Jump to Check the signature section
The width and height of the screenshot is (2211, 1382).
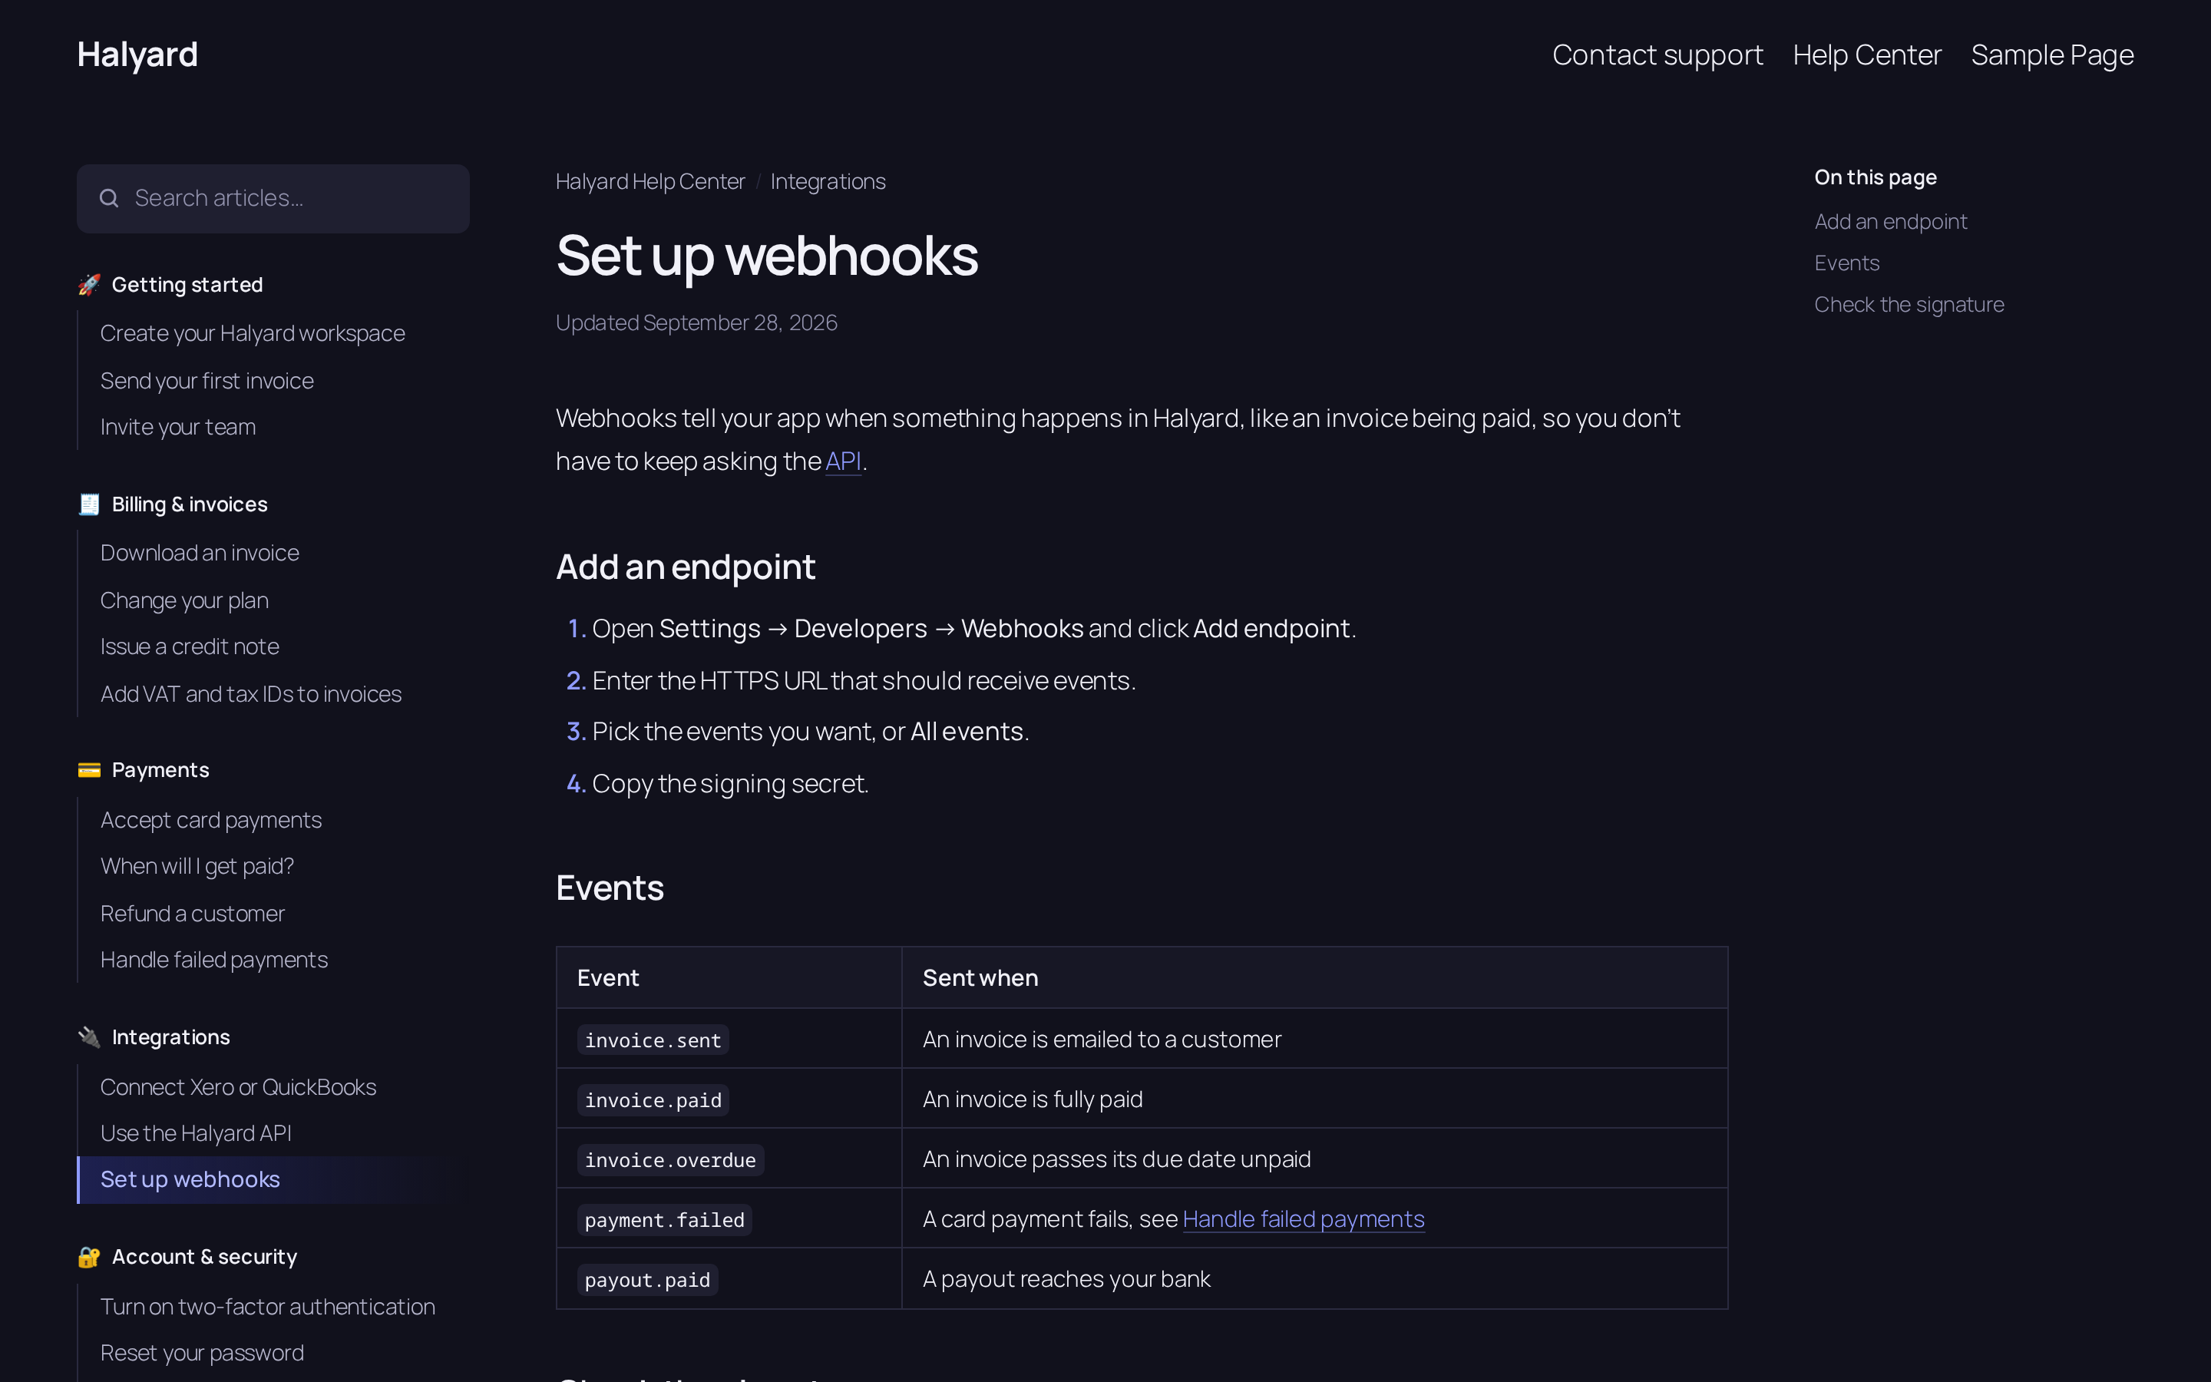tap(1909, 304)
